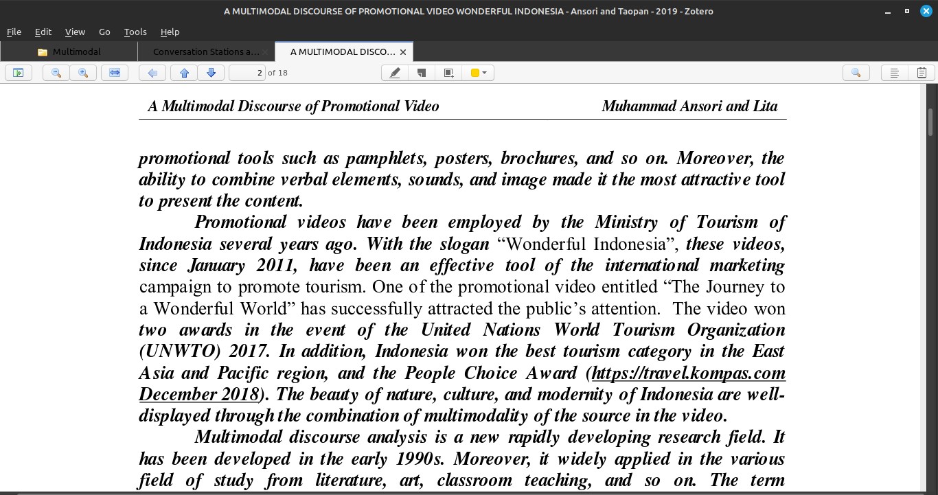Close the A MULTIMODAL DISCO... tab
The width and height of the screenshot is (938, 495).
[x=403, y=52]
